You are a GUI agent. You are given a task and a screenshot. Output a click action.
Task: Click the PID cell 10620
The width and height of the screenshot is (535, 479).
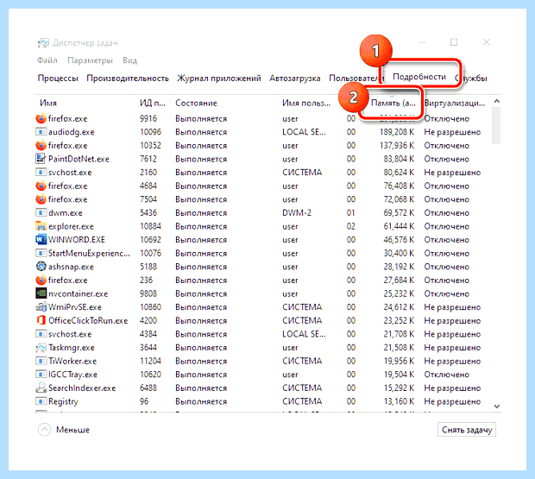tap(150, 375)
